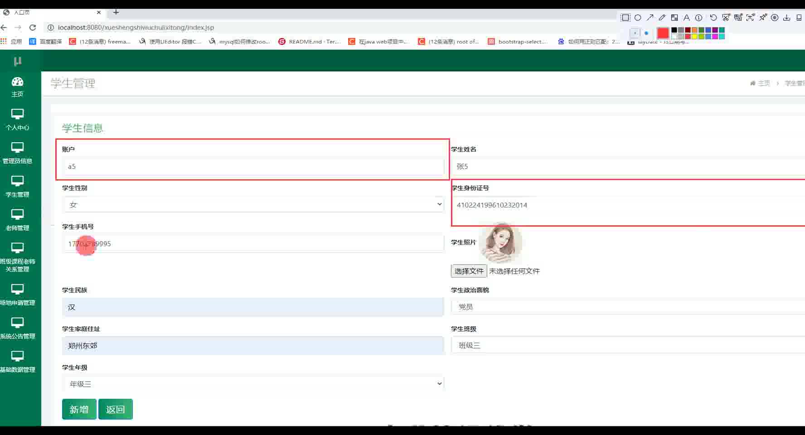
Task: Select the arrow annotation tool
Action: click(x=650, y=18)
